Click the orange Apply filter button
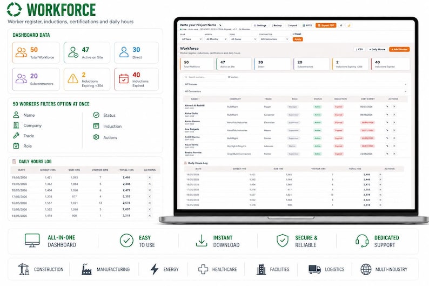 (x=298, y=39)
